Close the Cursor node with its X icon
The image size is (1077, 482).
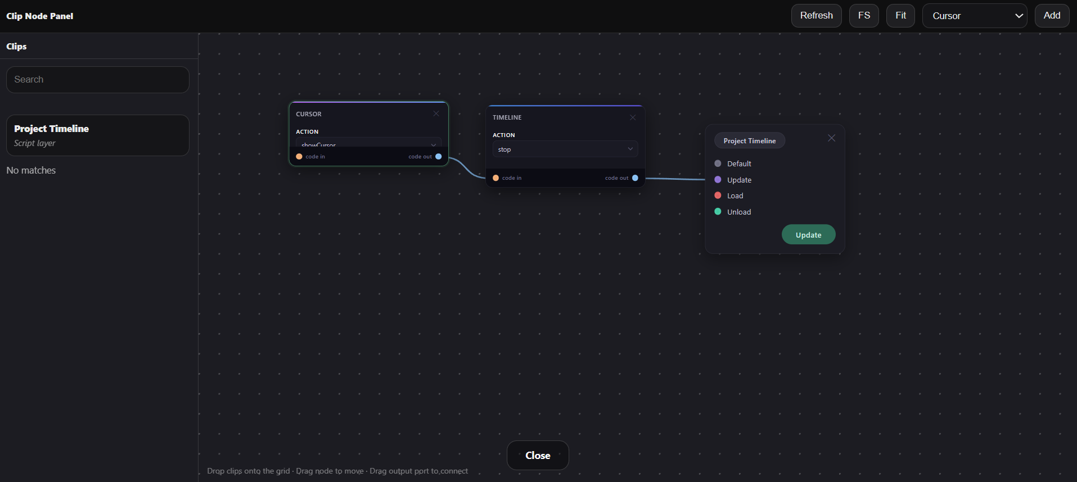[x=436, y=113]
